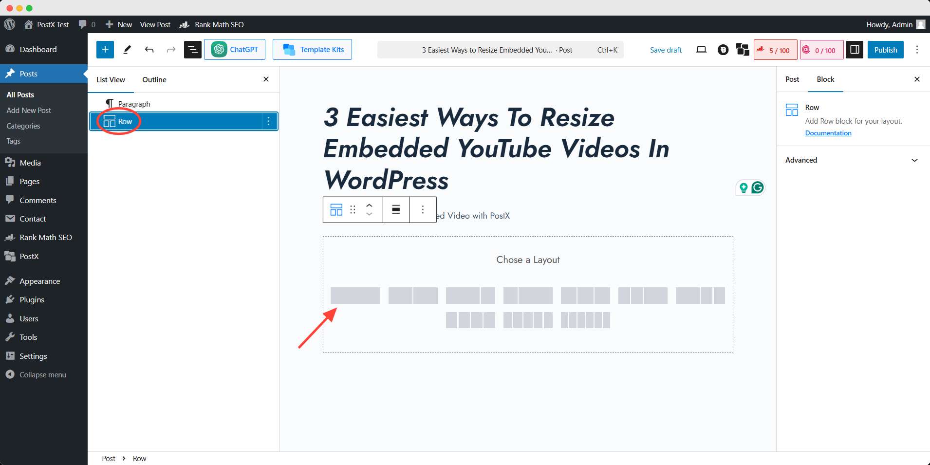Click Post in the bottom breadcrumb
The height and width of the screenshot is (465, 930).
click(109, 459)
